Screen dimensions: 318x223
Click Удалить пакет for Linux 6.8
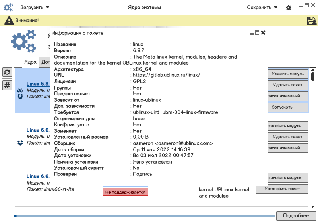288,85
